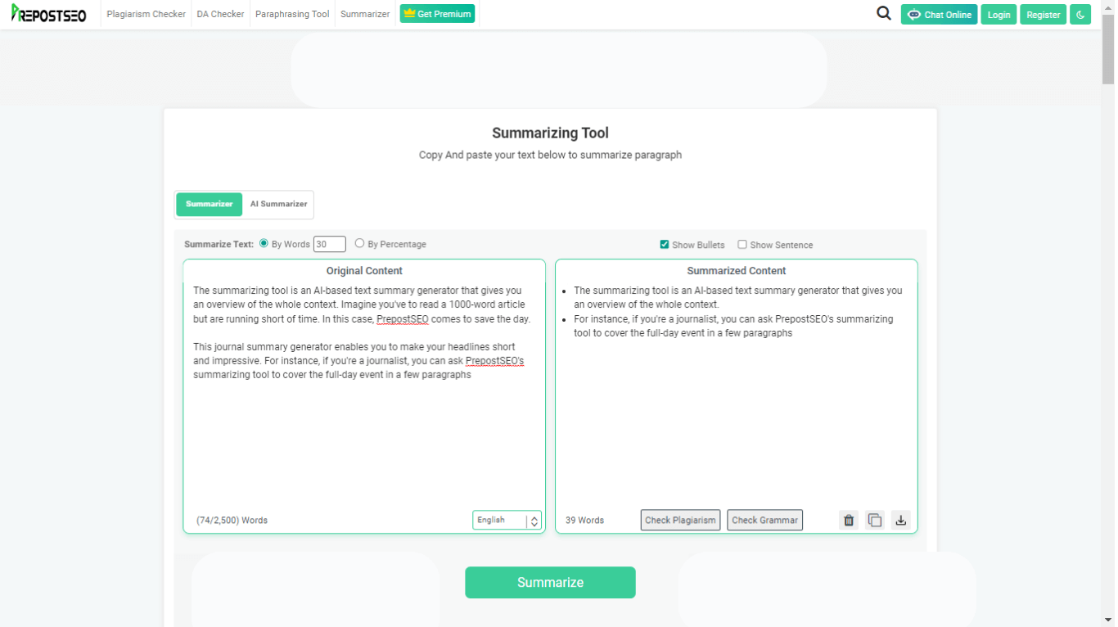The height and width of the screenshot is (627, 1118).
Task: Click the first summary bullet about AI-based generator
Action: coord(737,297)
